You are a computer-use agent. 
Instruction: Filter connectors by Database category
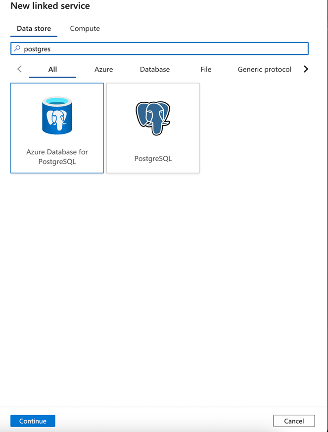(x=155, y=70)
